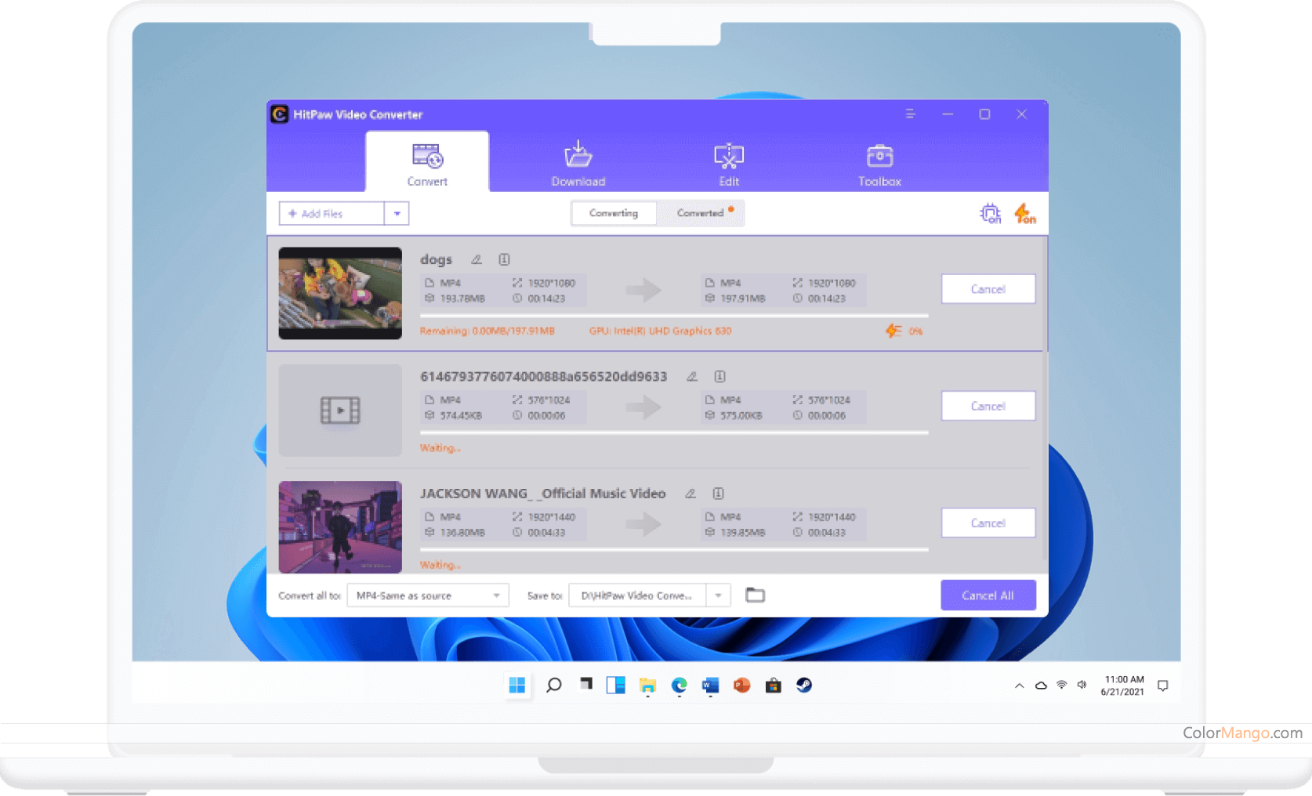Open the Edit tab
The width and height of the screenshot is (1312, 796).
pos(728,161)
